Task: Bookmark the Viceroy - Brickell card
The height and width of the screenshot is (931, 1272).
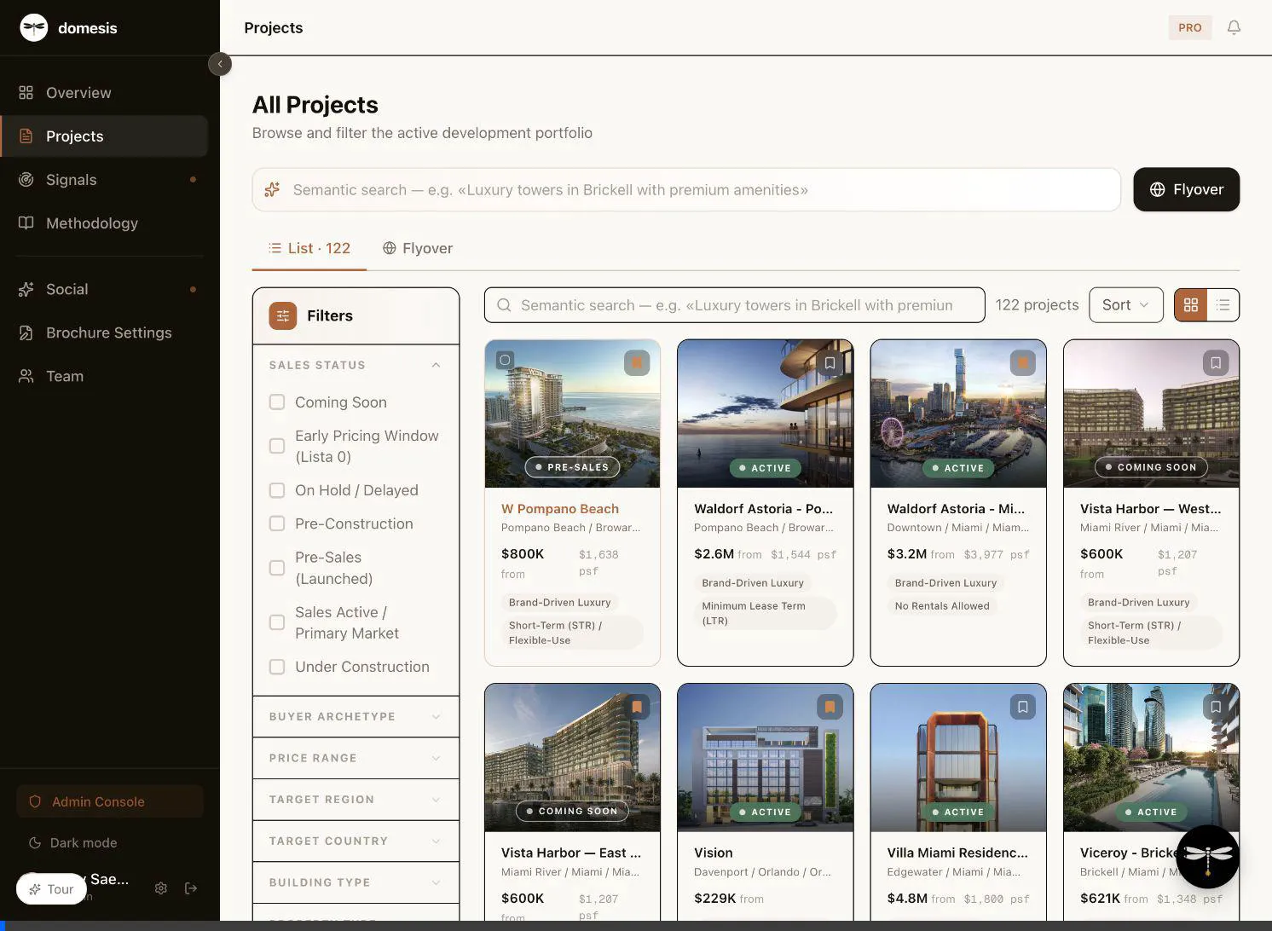Action: coord(1216,707)
